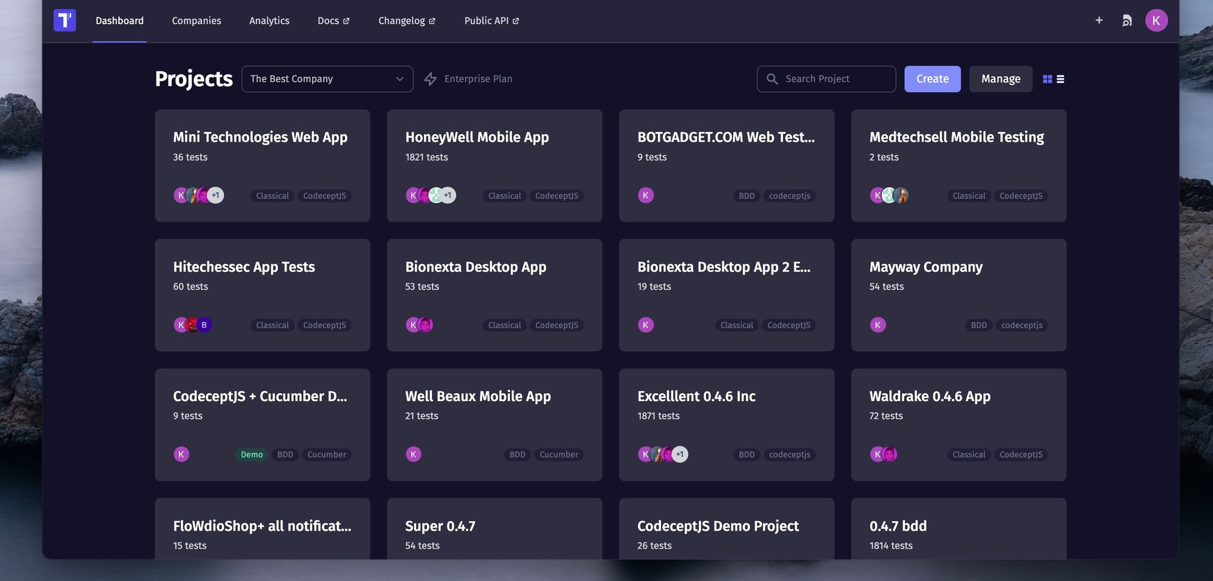Open Analytics tab
Image resolution: width=1213 pixels, height=581 pixels.
tap(269, 21)
